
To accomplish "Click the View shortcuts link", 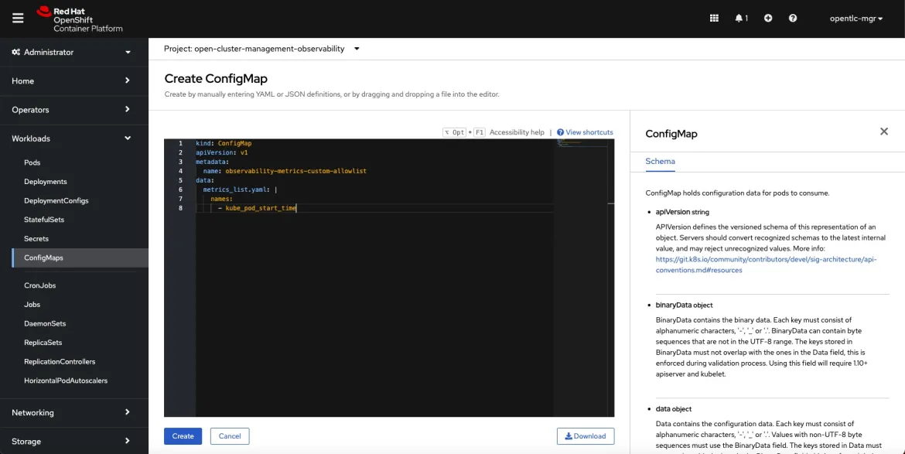I will [585, 132].
